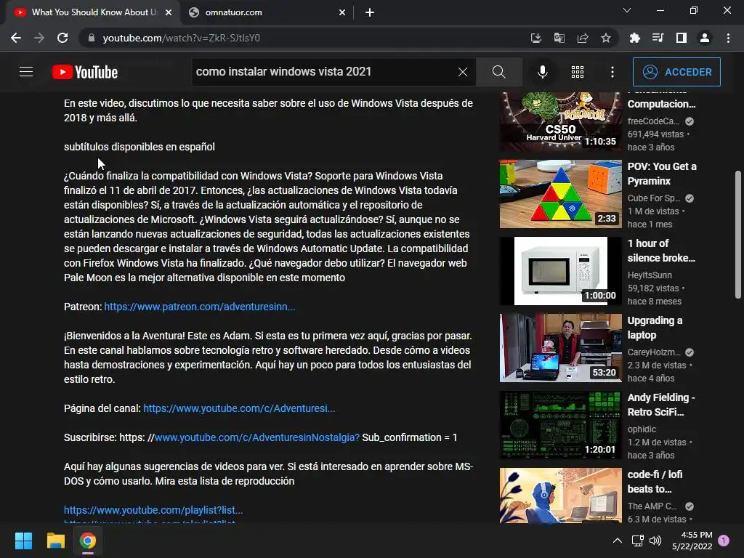This screenshot has width=744, height=558.
Task: Clear the search box text with X
Action: coord(463,72)
